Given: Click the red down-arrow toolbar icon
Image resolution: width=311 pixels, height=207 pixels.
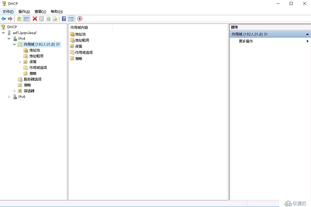Looking at the screenshot, I should point(79,19).
